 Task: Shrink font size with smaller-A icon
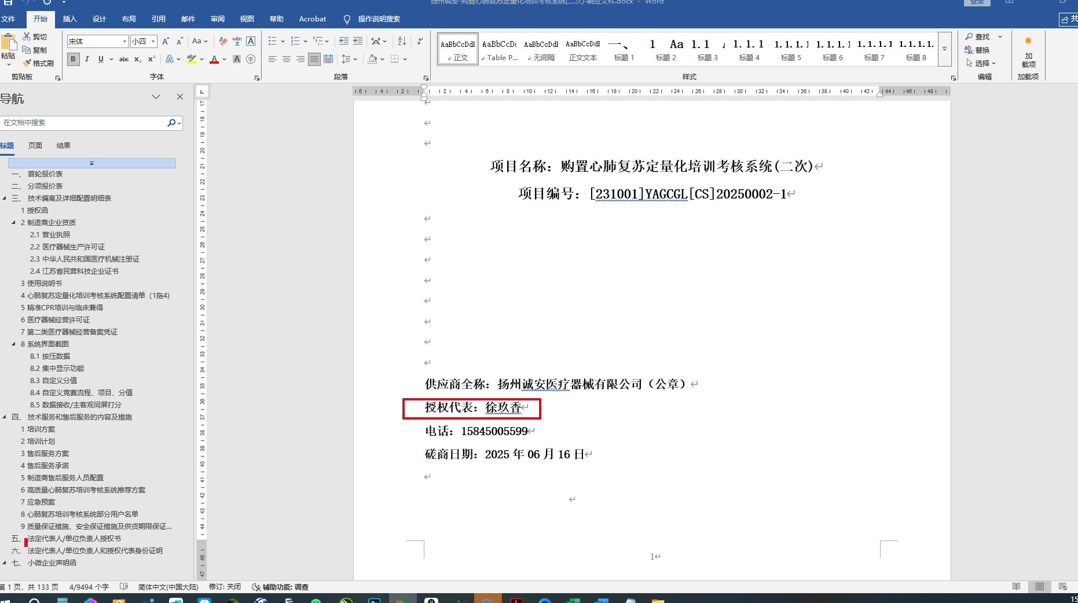tap(179, 41)
